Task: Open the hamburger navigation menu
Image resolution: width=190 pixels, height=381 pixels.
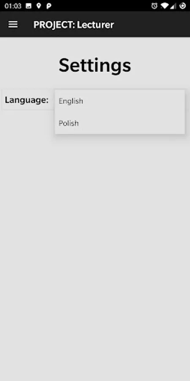Action: point(13,24)
